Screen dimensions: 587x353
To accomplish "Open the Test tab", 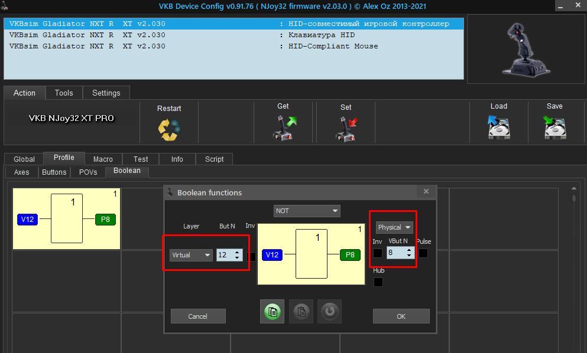I will (141, 159).
